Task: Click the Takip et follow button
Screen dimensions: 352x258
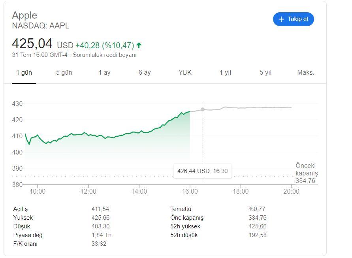Action: [x=293, y=19]
